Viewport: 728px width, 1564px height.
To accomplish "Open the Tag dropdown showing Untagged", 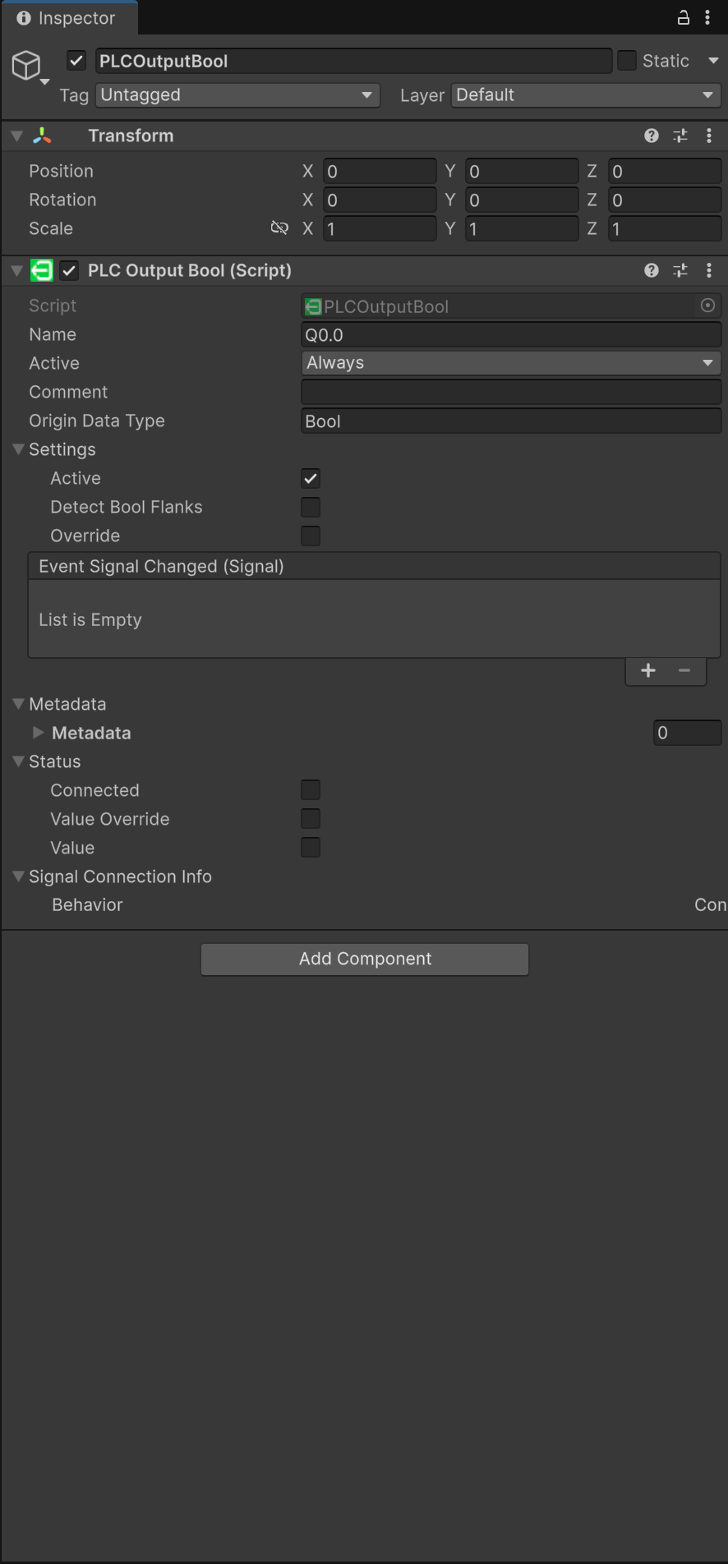I will 237,95.
